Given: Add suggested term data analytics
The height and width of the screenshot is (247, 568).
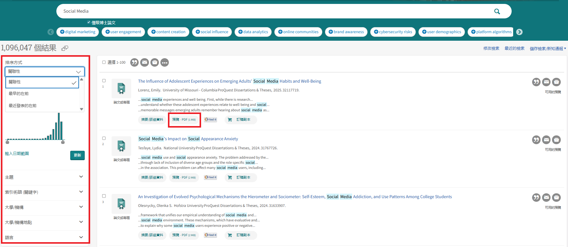Looking at the screenshot, I should (253, 32).
